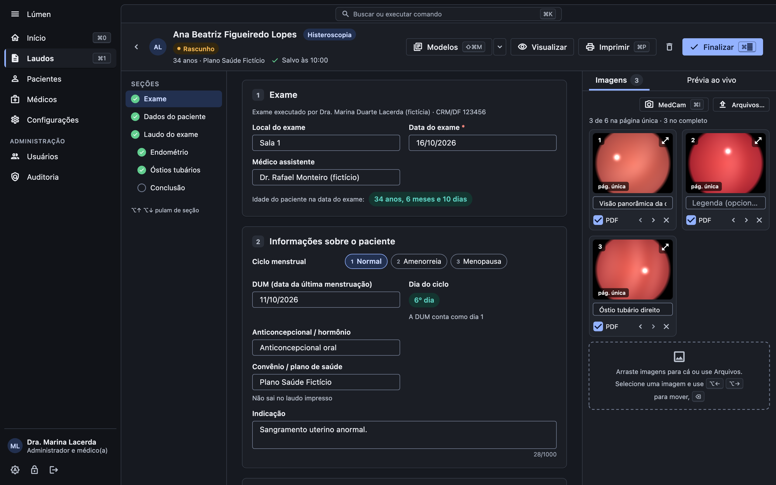Viewport: 776px width, 485px height.
Task: Select hysteroscopy image thumbnail 3
Action: click(x=632, y=270)
